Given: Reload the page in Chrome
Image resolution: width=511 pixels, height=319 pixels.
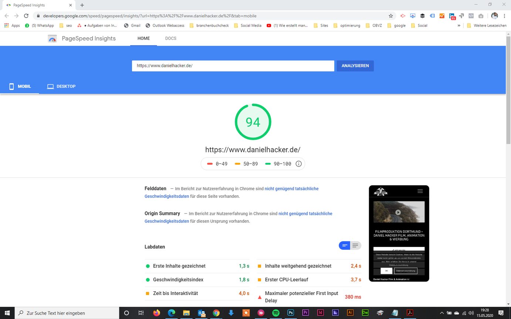Looking at the screenshot, I should click(x=26, y=16).
